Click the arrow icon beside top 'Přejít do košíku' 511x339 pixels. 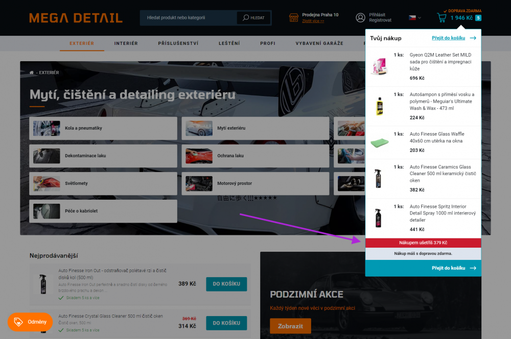(x=473, y=38)
